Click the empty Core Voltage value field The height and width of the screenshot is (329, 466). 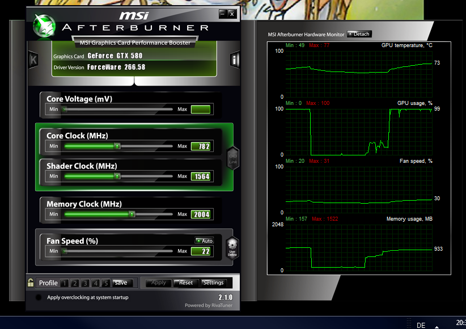[x=201, y=109]
